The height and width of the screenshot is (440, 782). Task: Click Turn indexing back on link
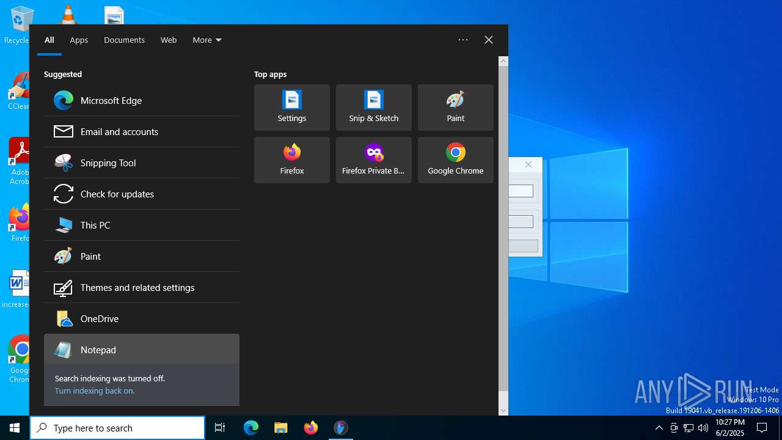(x=95, y=391)
